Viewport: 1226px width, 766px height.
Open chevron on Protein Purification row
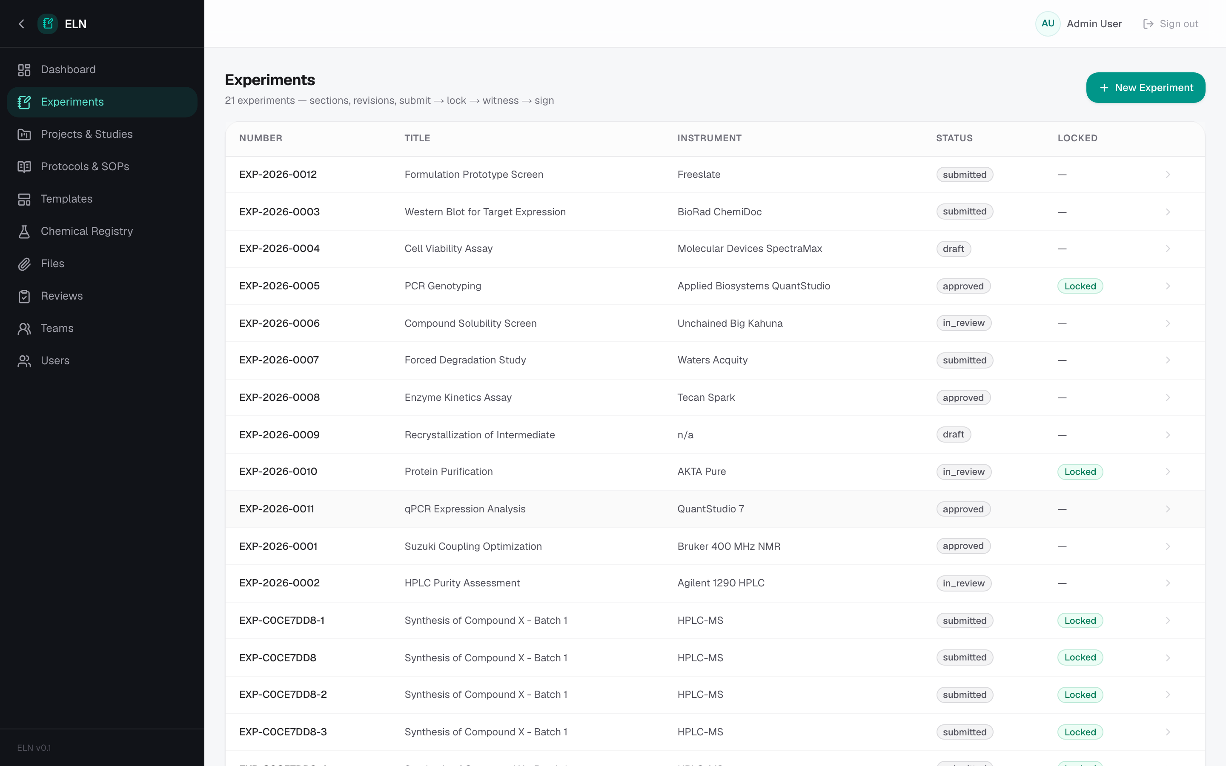point(1168,472)
